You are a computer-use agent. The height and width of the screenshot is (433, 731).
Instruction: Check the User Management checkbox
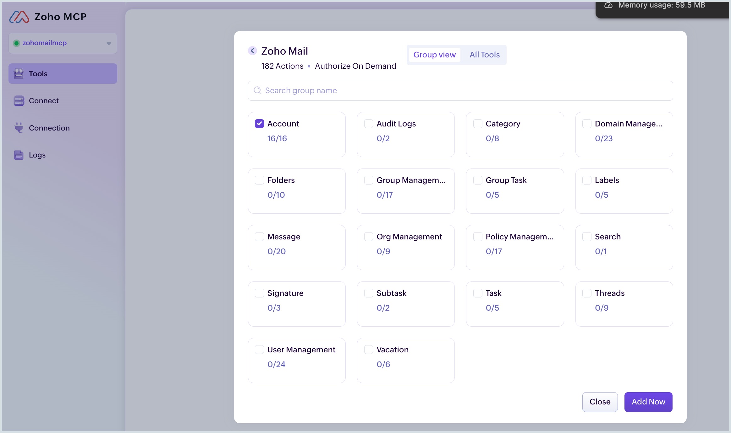point(259,350)
